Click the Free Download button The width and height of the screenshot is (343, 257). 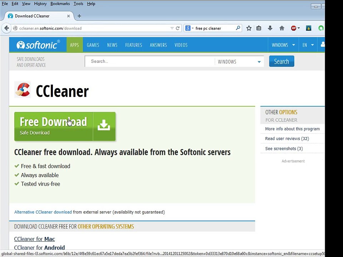65,126
